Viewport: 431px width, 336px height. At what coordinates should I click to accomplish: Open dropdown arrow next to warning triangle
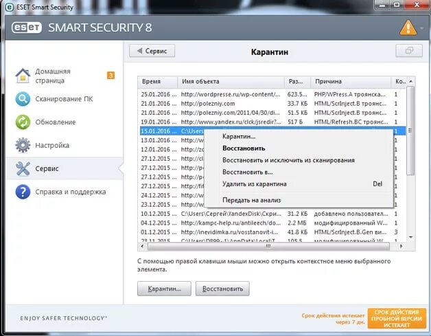pyautogui.click(x=422, y=28)
